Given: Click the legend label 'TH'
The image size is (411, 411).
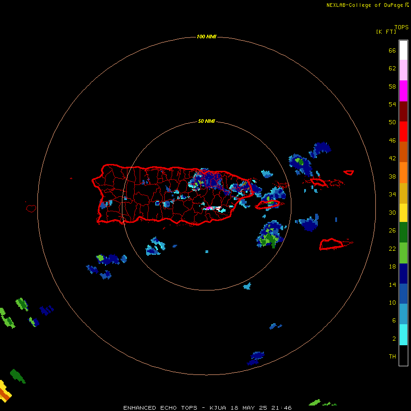Looking at the screenshot, I should point(392,357).
